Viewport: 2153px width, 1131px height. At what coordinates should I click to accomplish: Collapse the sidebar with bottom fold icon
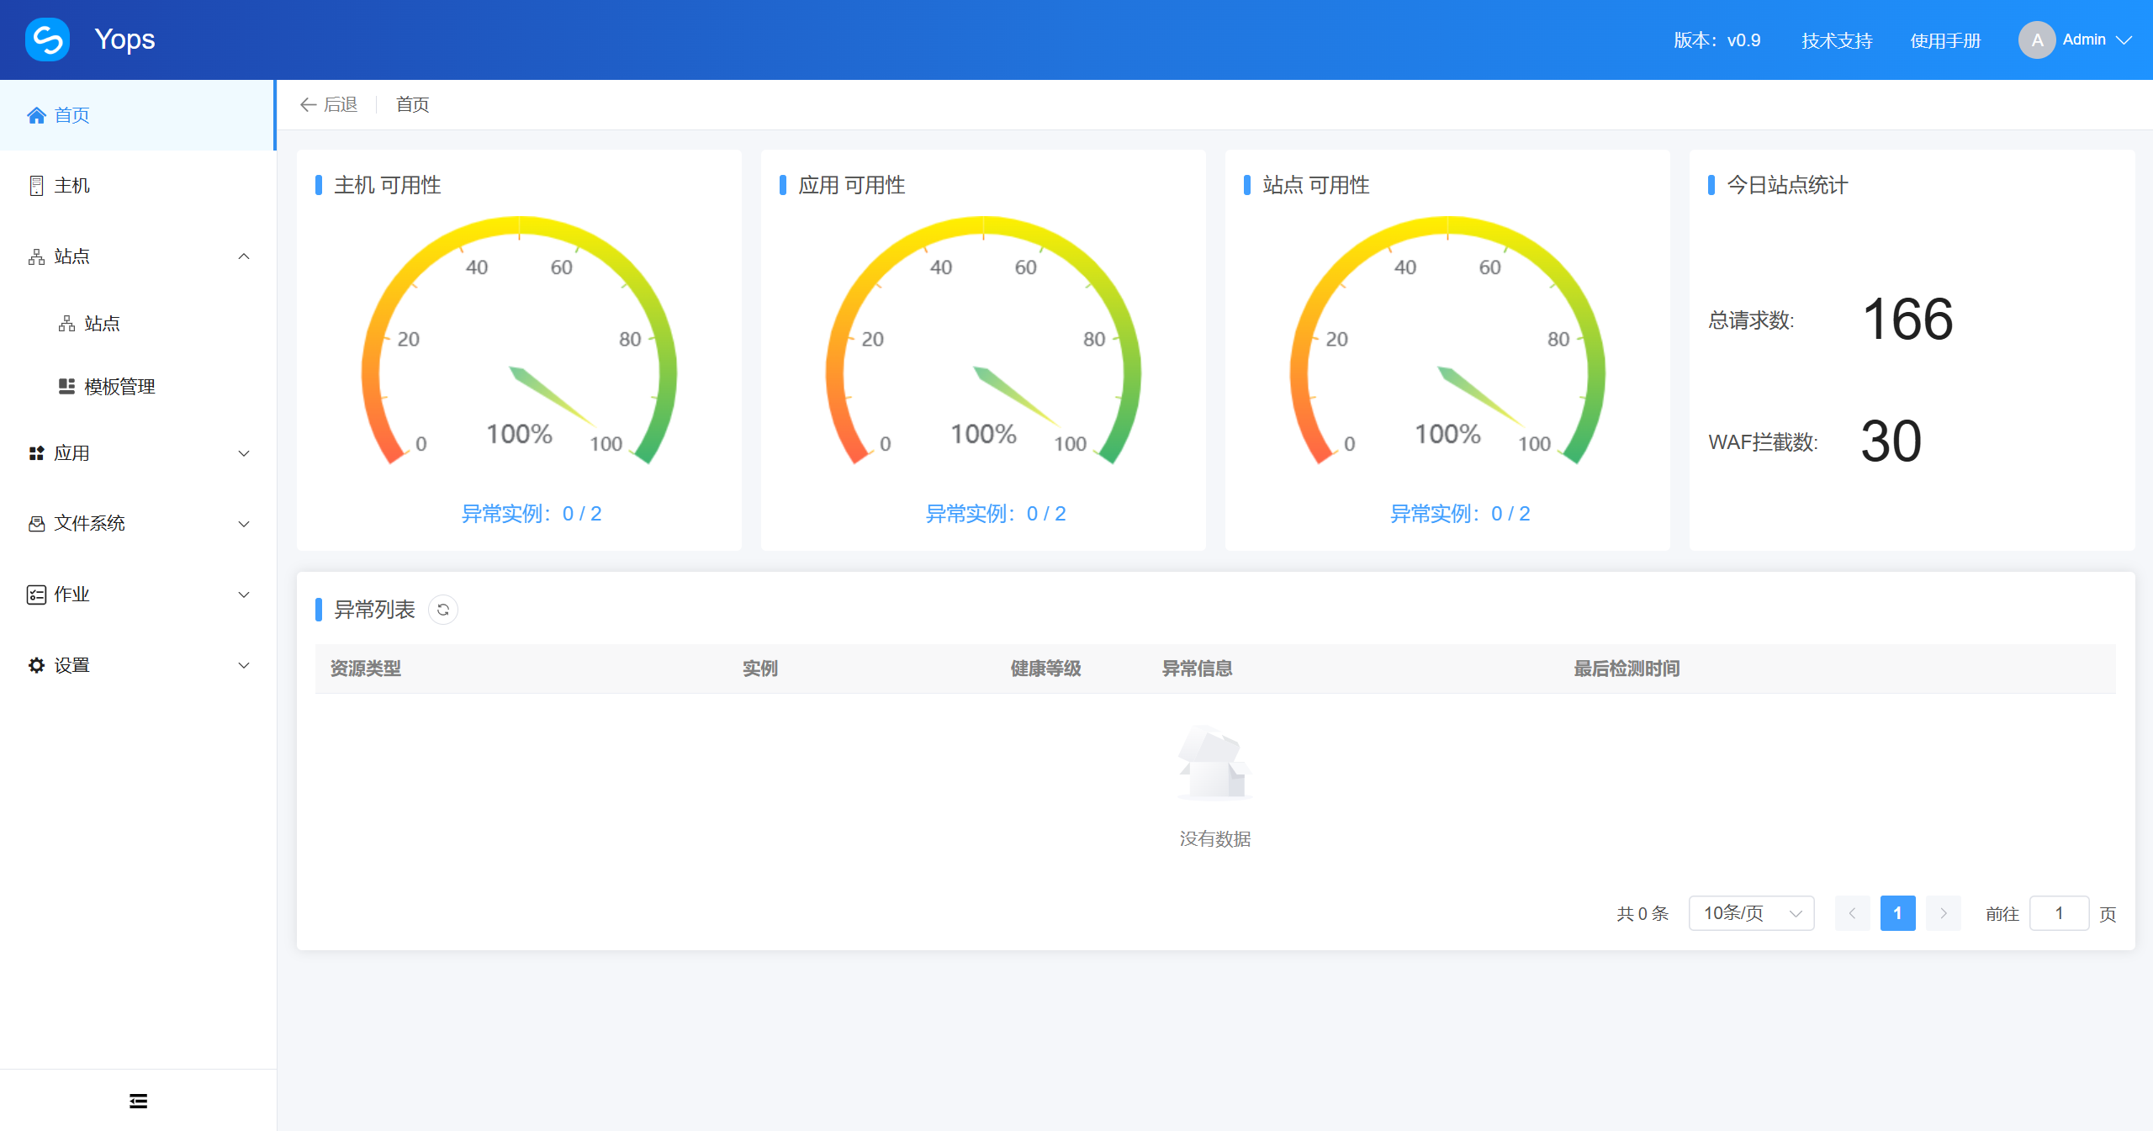pos(139,1101)
